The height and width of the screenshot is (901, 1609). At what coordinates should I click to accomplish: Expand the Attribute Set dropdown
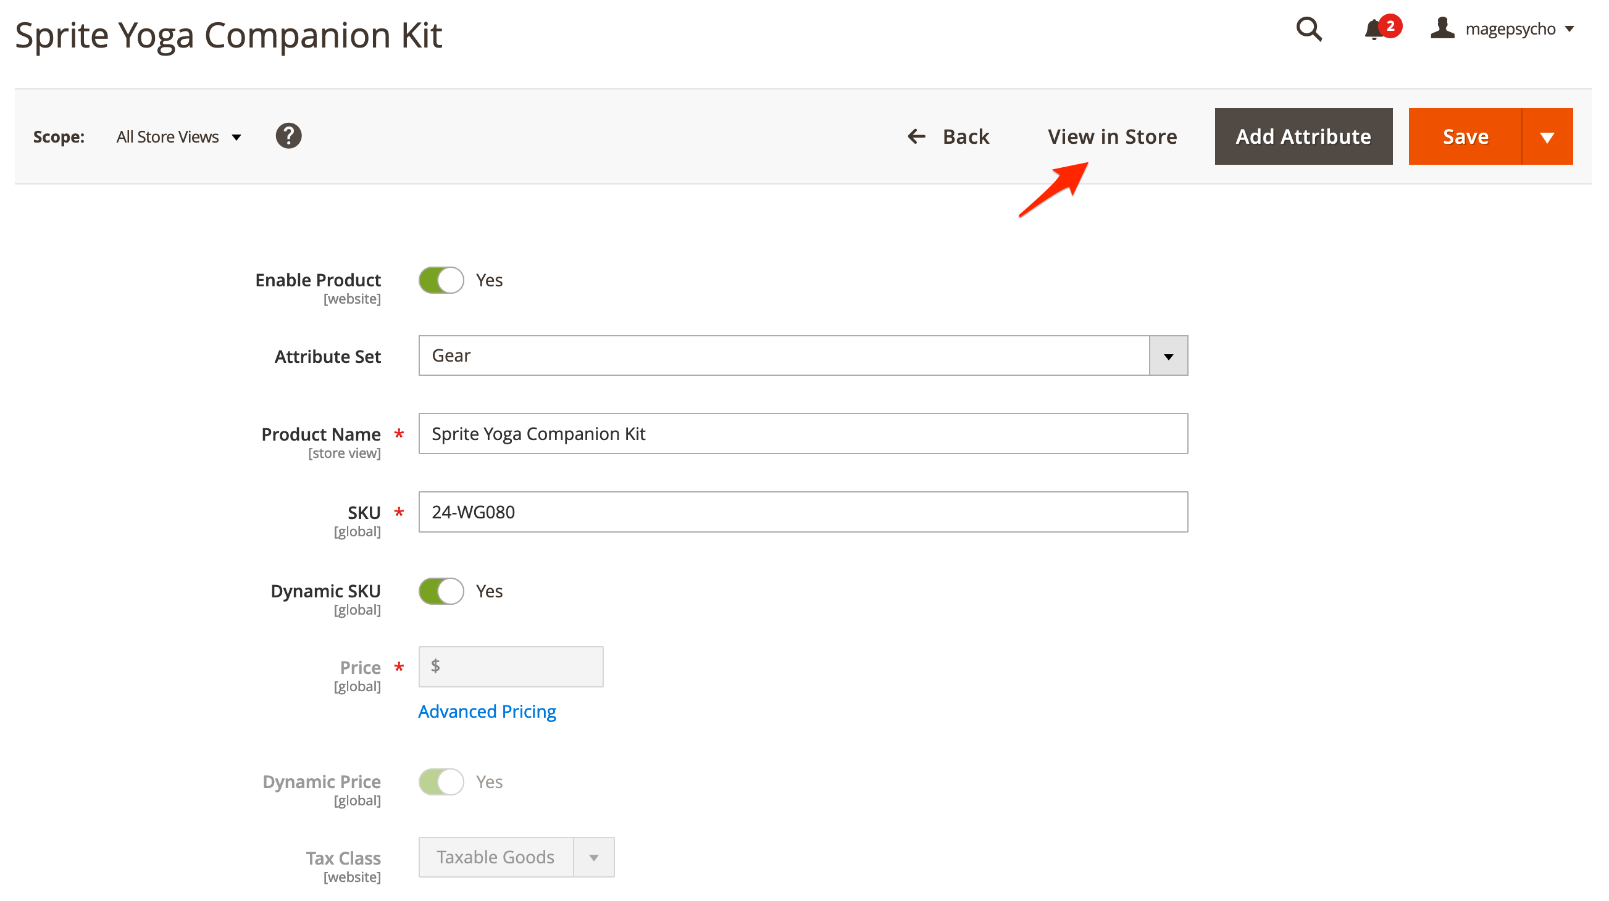[1168, 355]
